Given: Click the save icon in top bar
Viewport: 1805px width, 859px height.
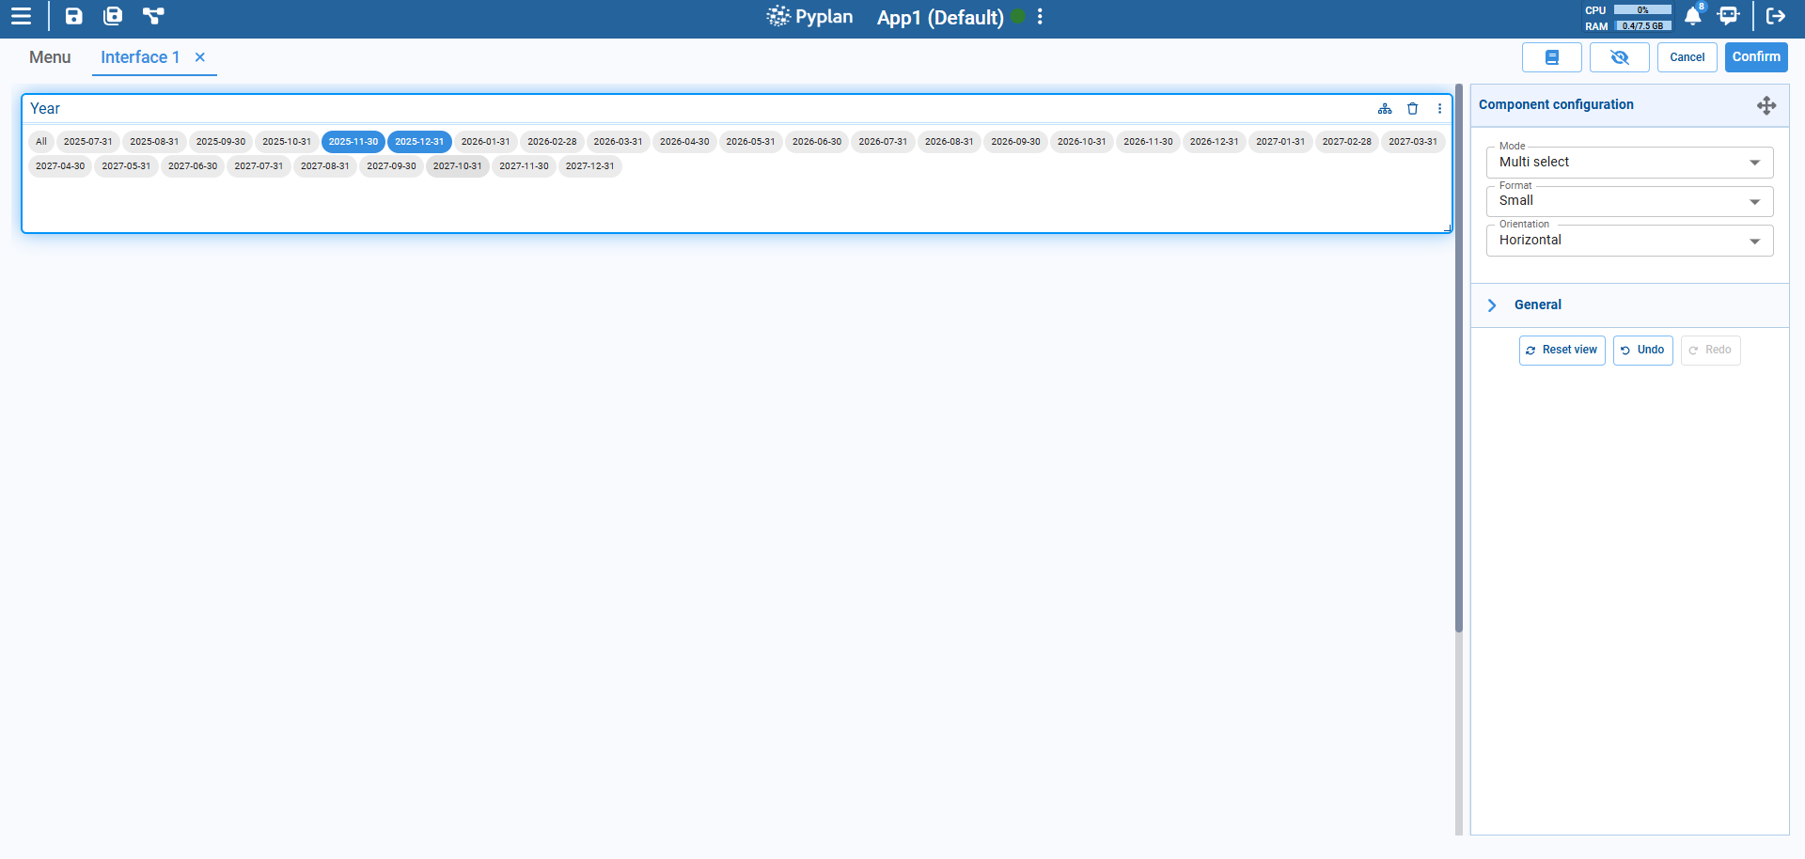Looking at the screenshot, I should [x=73, y=16].
